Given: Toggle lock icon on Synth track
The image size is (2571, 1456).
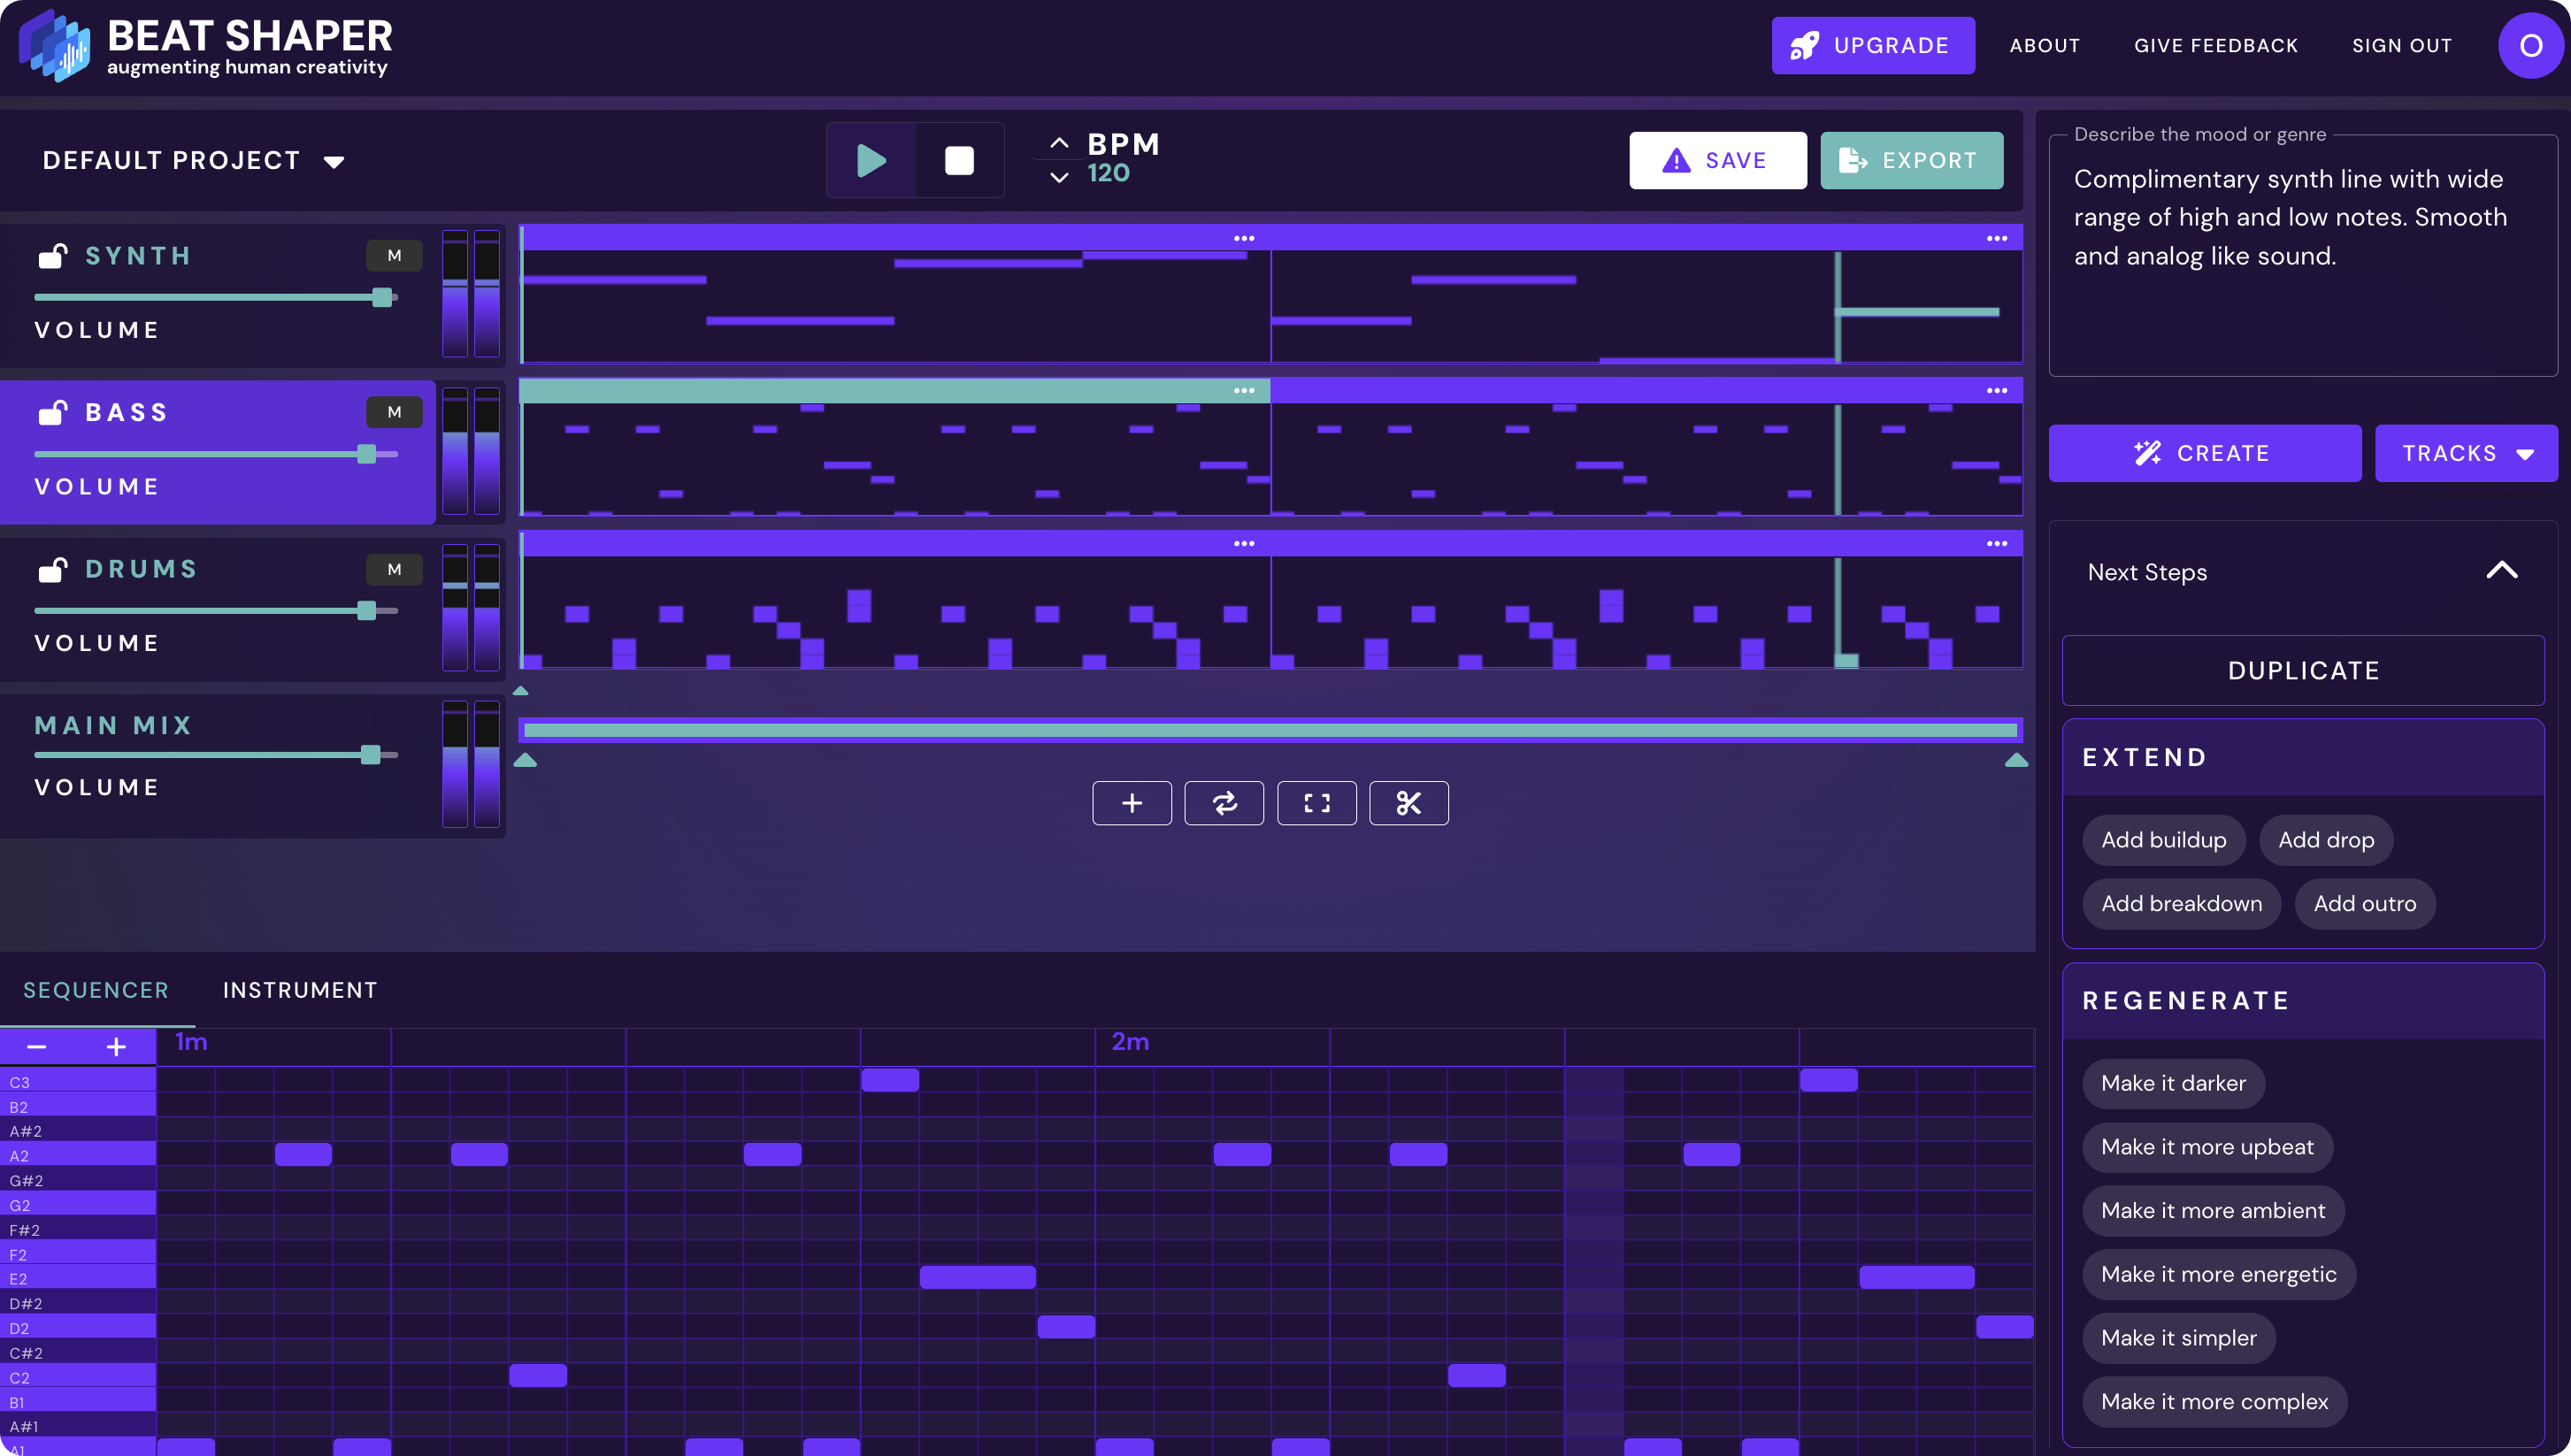Looking at the screenshot, I should [52, 256].
